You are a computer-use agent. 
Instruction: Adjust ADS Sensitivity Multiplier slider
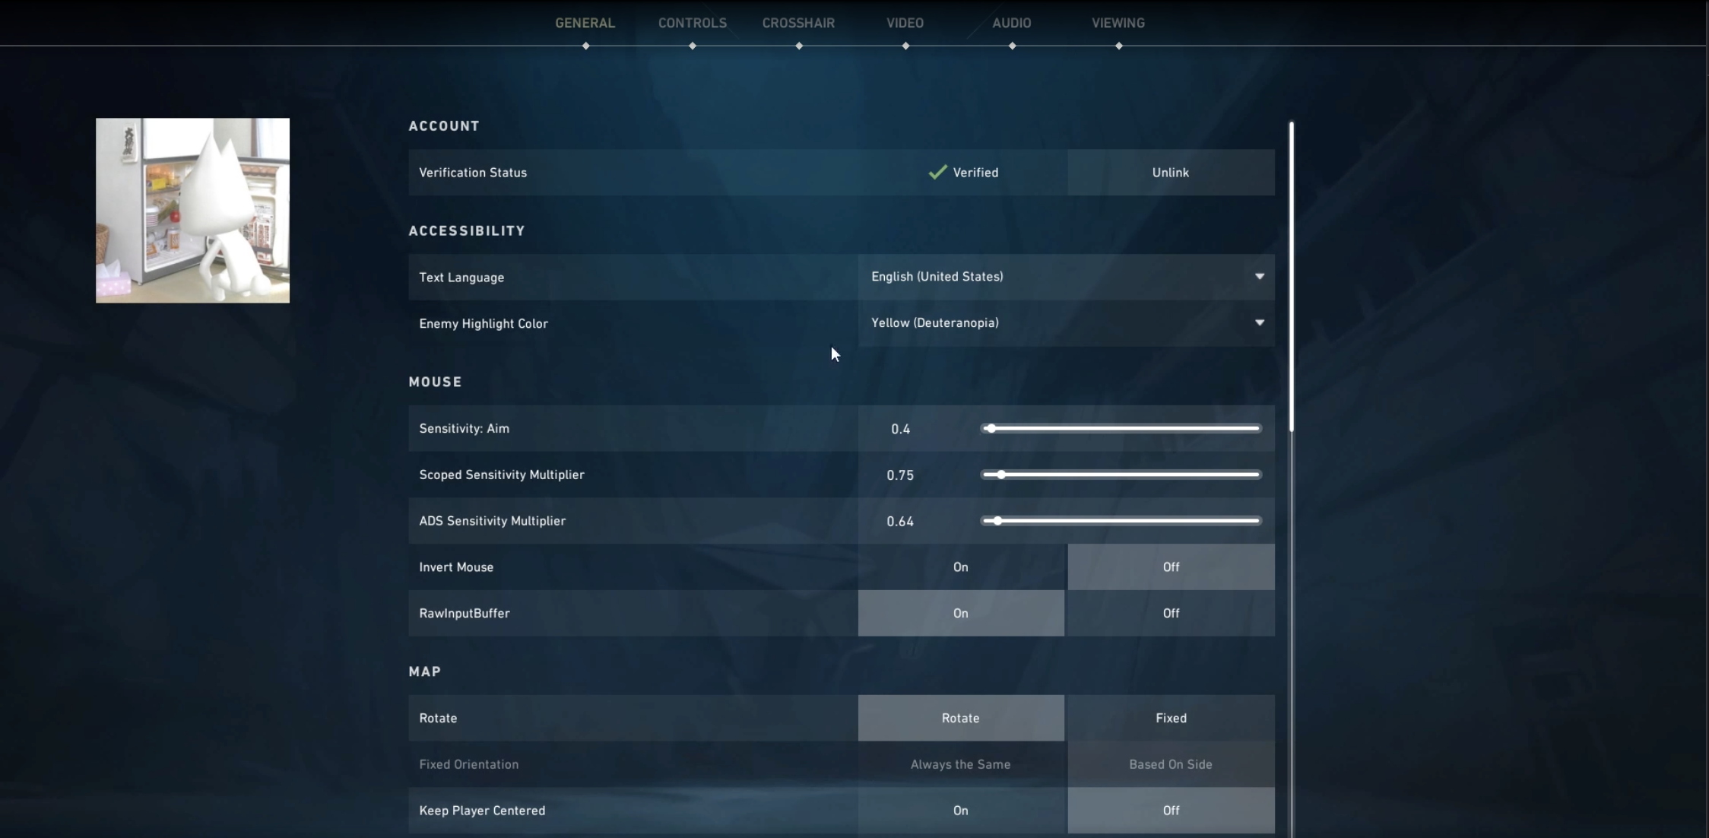[x=1121, y=521]
